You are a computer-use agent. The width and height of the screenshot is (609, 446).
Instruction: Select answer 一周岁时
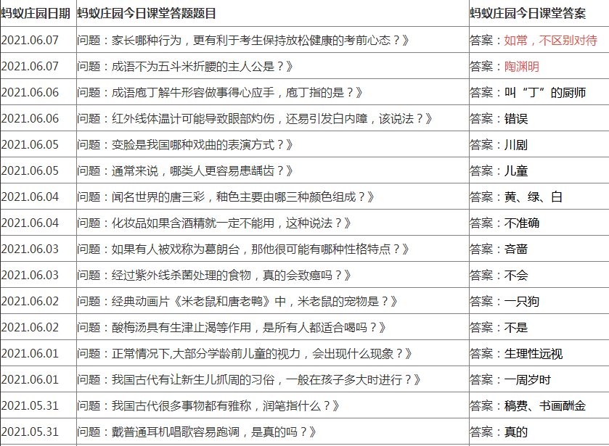[x=528, y=379]
